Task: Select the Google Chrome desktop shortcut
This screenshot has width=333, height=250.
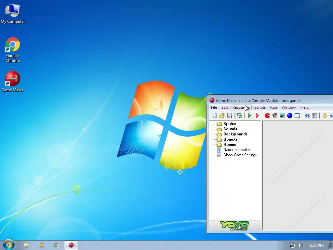Action: 13,50
